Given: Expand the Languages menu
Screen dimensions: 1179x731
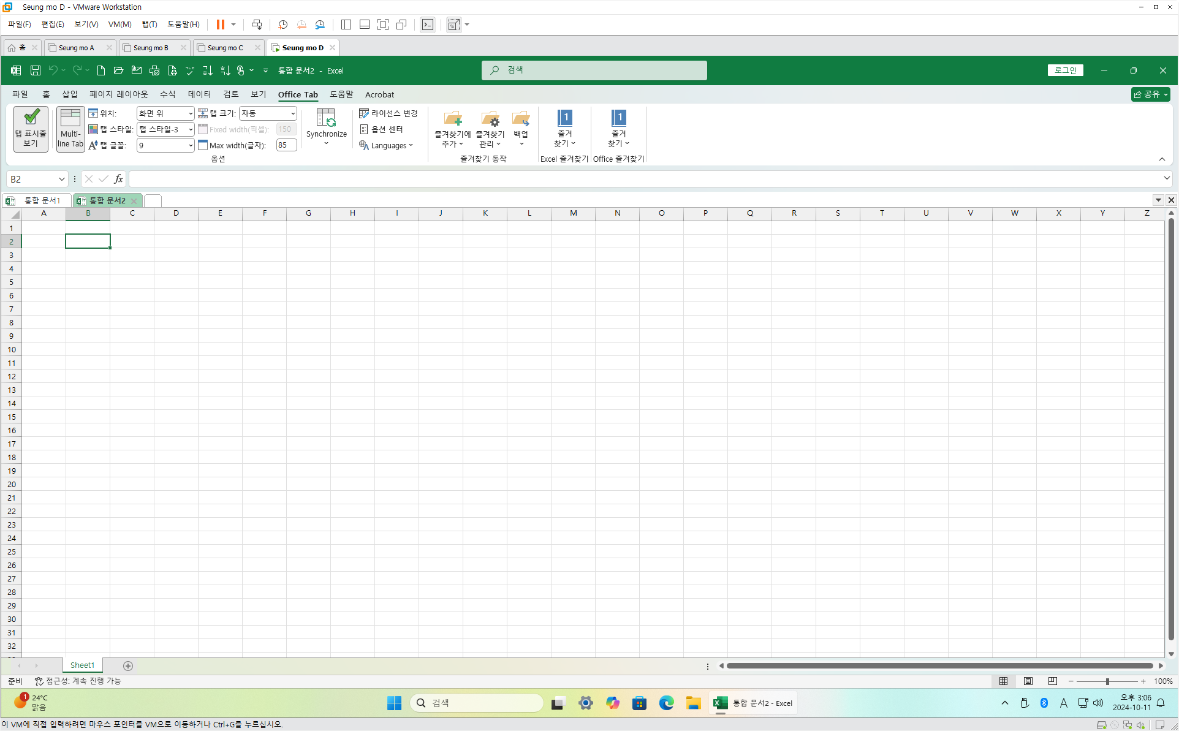Looking at the screenshot, I should click(387, 146).
